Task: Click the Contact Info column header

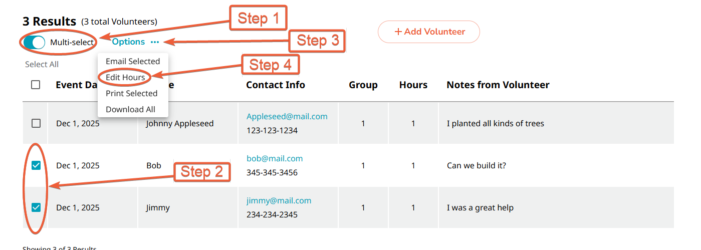Action: click(x=275, y=85)
